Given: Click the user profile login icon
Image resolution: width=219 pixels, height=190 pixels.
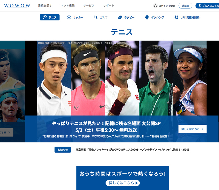Looking at the screenshot, I should click(155, 5).
